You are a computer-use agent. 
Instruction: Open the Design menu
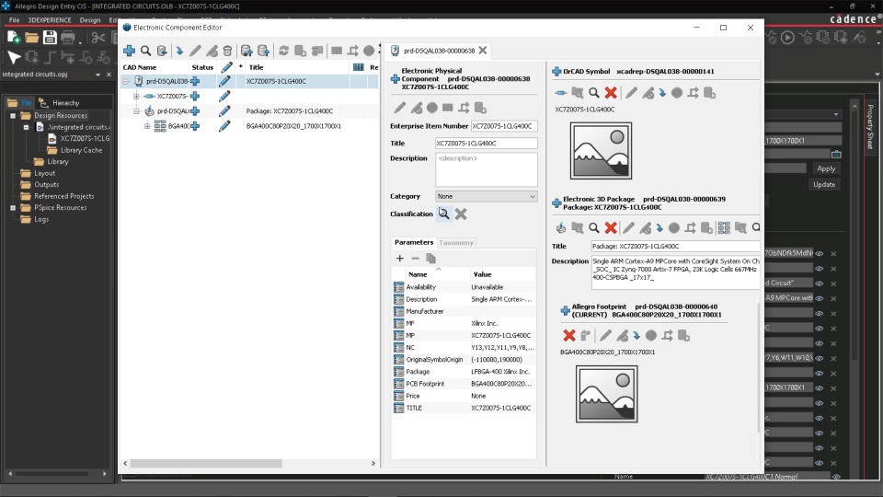[89, 19]
